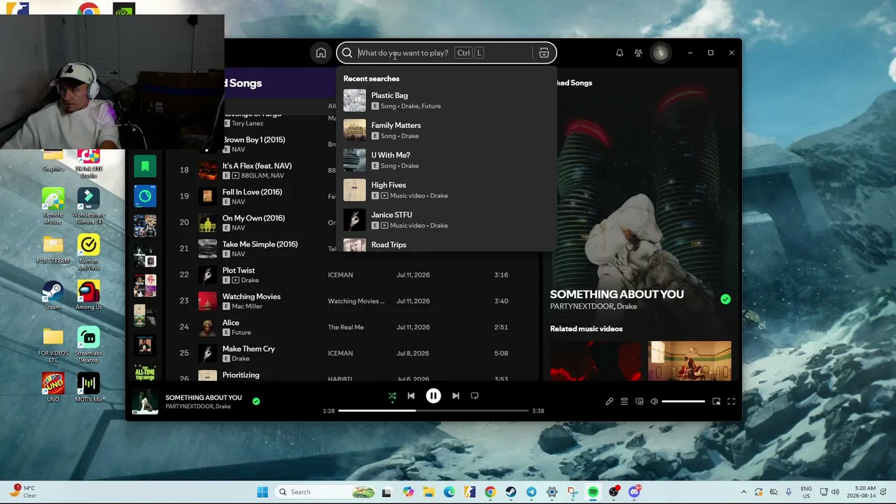Image resolution: width=896 pixels, height=504 pixels.
Task: Open PARTYNEXTDOOR, Drake link in the player bar
Action: (198, 407)
